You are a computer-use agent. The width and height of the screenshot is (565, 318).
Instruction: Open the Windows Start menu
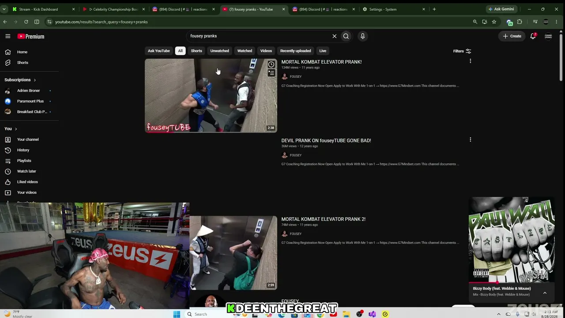[177, 314]
